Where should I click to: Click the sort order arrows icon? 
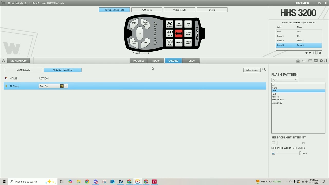click(304, 61)
